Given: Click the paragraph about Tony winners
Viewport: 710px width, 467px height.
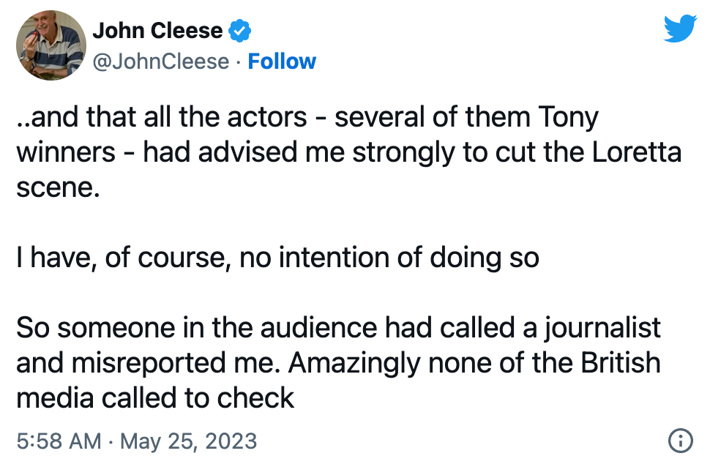Looking at the screenshot, I should point(348,152).
